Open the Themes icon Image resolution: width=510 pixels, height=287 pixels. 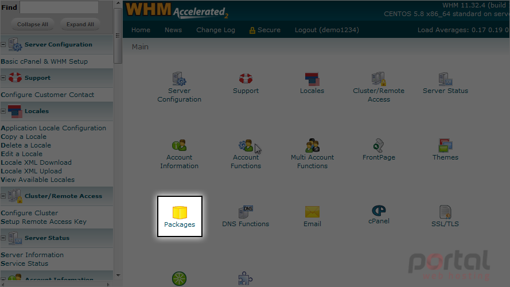[x=445, y=145]
